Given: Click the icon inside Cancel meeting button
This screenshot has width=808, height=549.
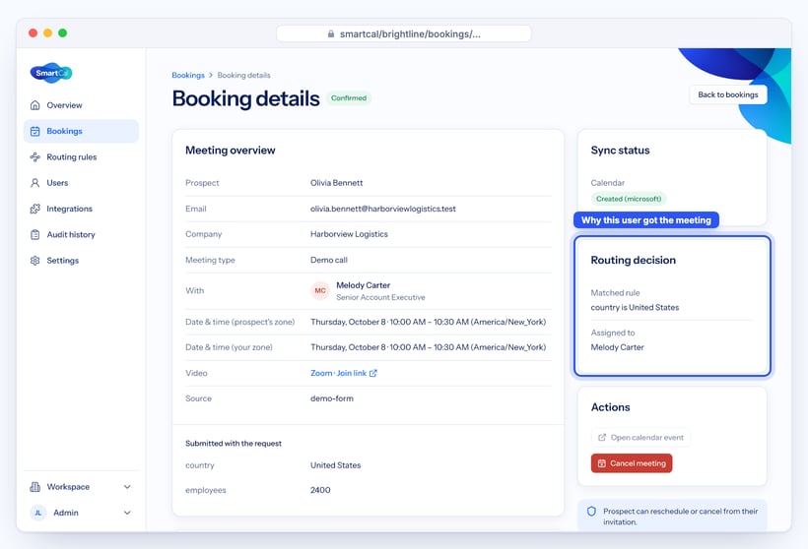Looking at the screenshot, I should [601, 463].
